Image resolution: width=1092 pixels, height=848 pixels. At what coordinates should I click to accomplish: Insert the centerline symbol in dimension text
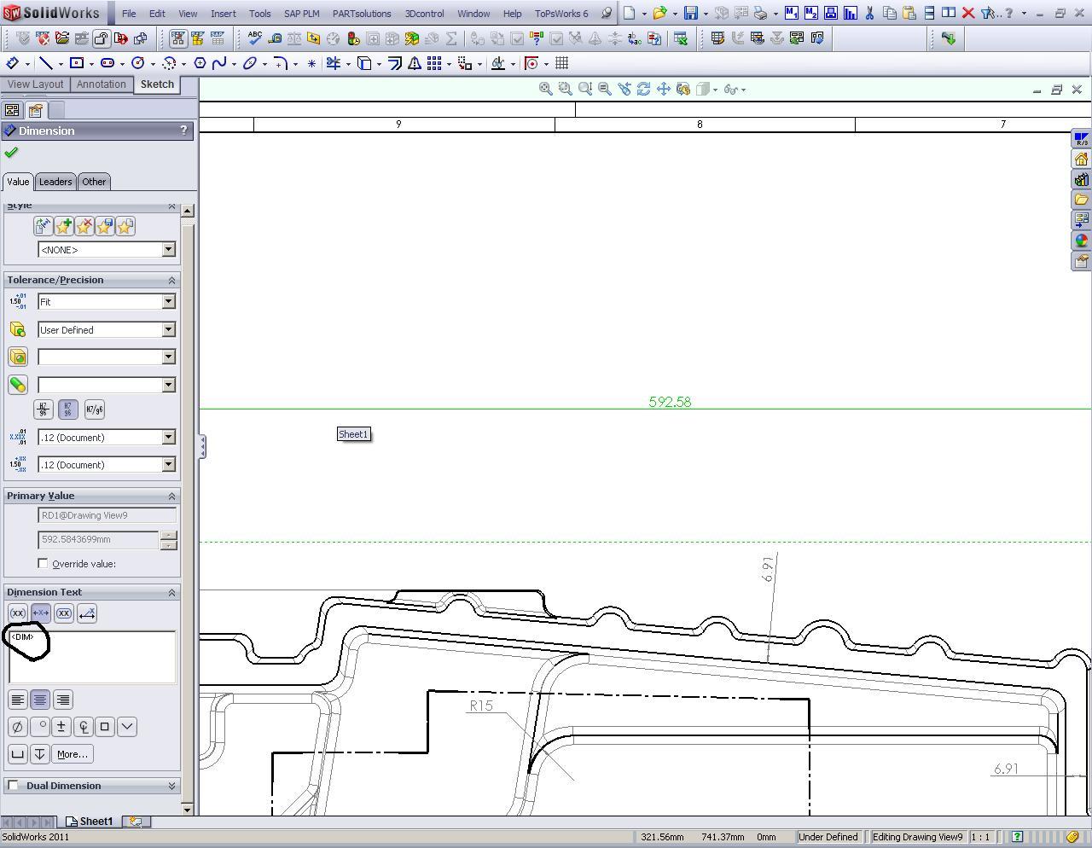point(83,727)
